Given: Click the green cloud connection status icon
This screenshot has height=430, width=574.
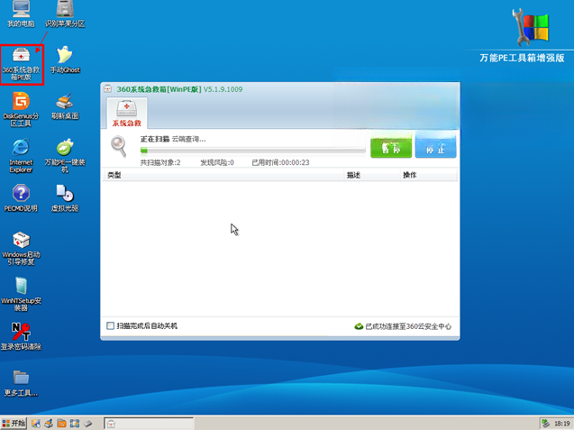Looking at the screenshot, I should point(359,326).
